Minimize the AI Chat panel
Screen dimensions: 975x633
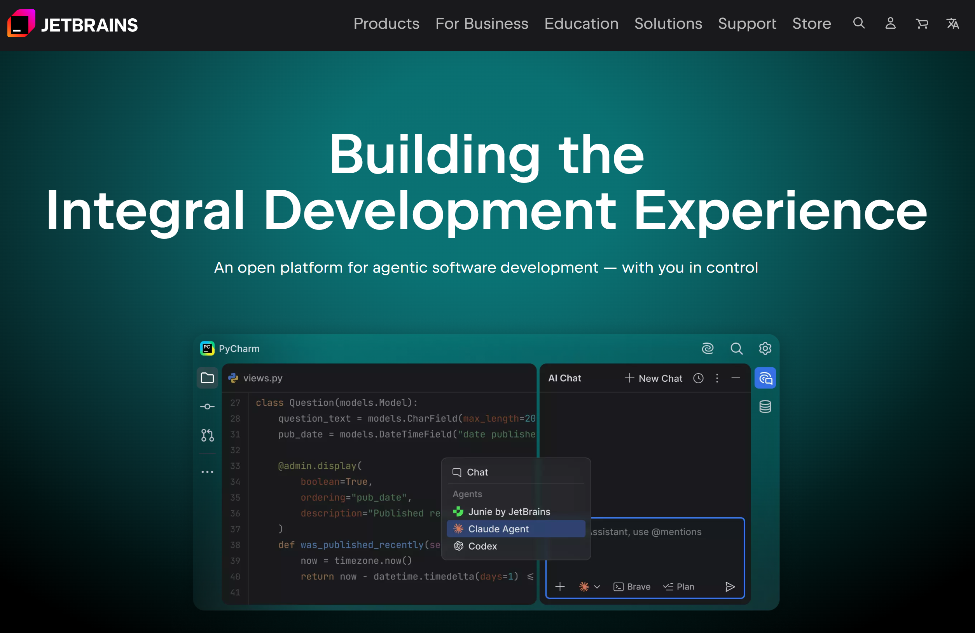click(736, 378)
